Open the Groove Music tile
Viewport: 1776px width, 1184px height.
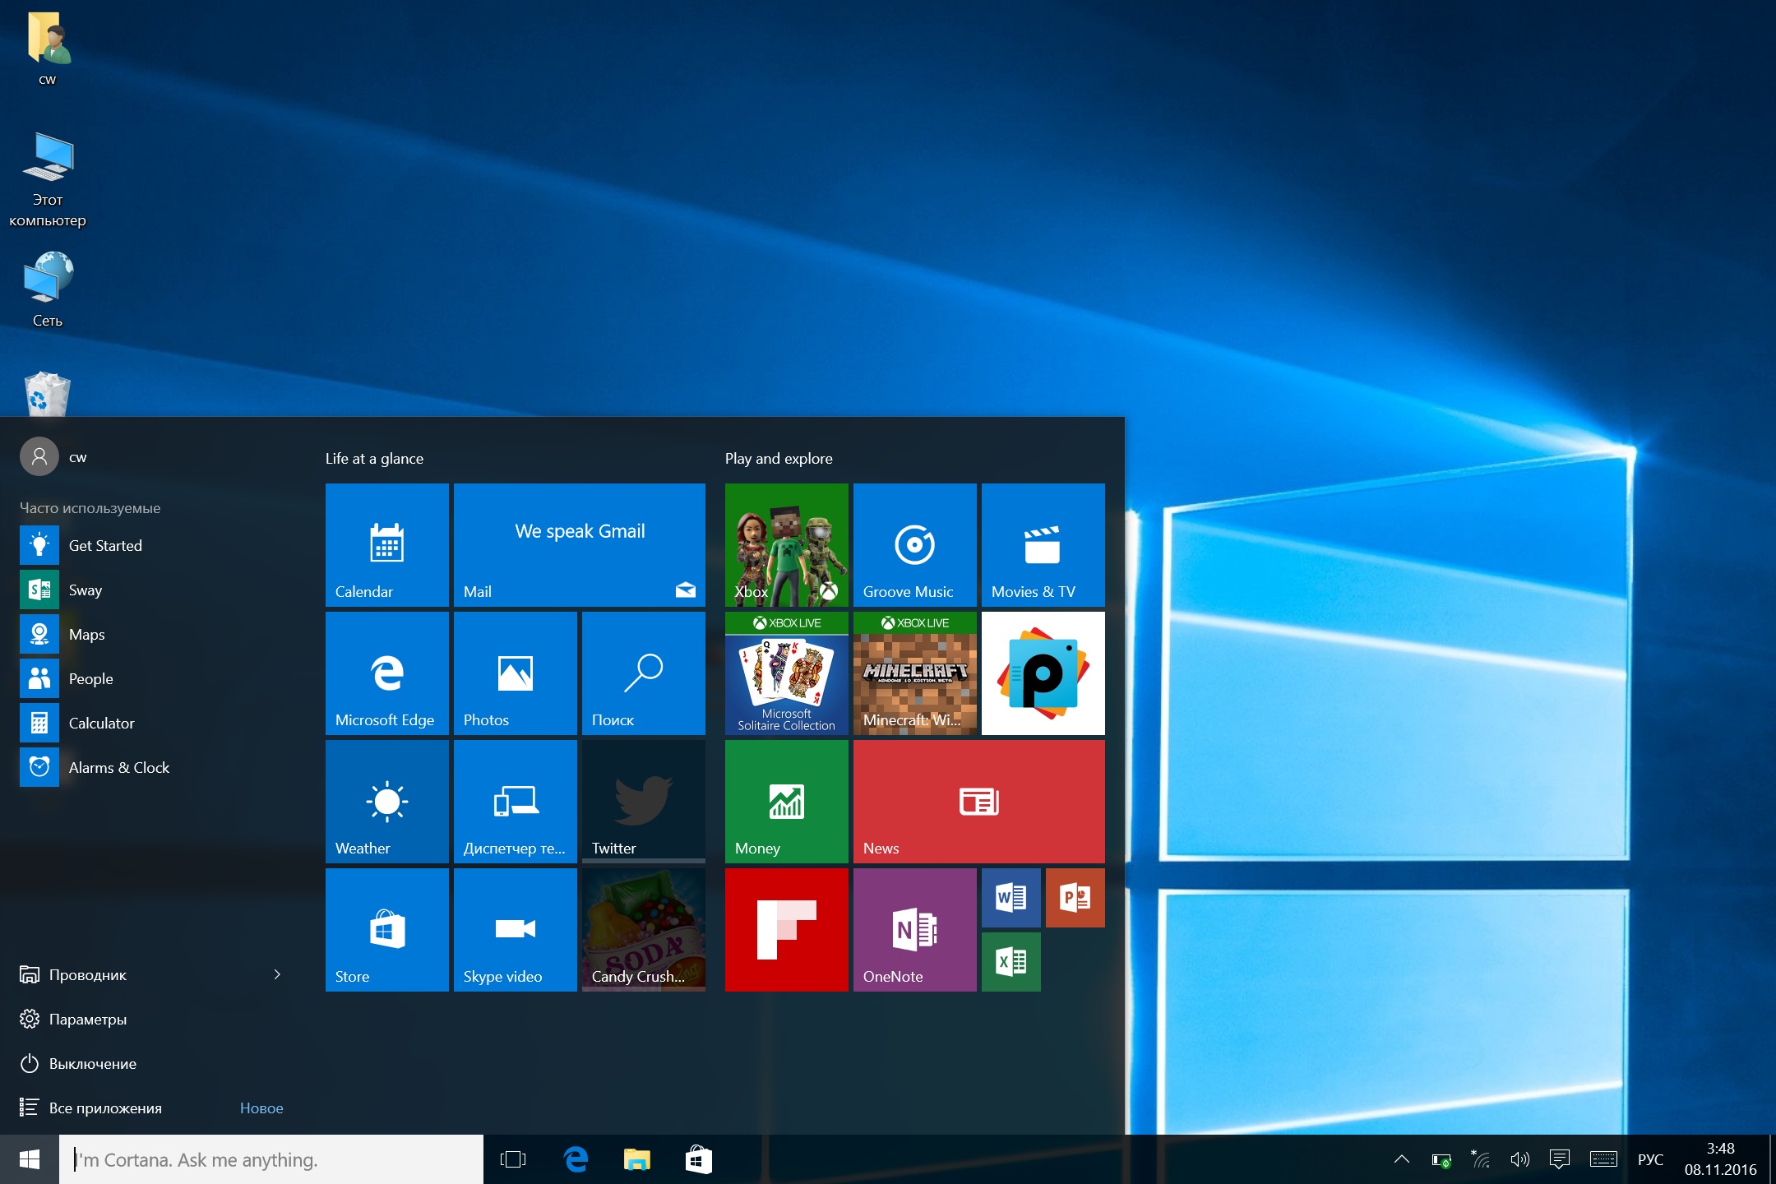914,544
